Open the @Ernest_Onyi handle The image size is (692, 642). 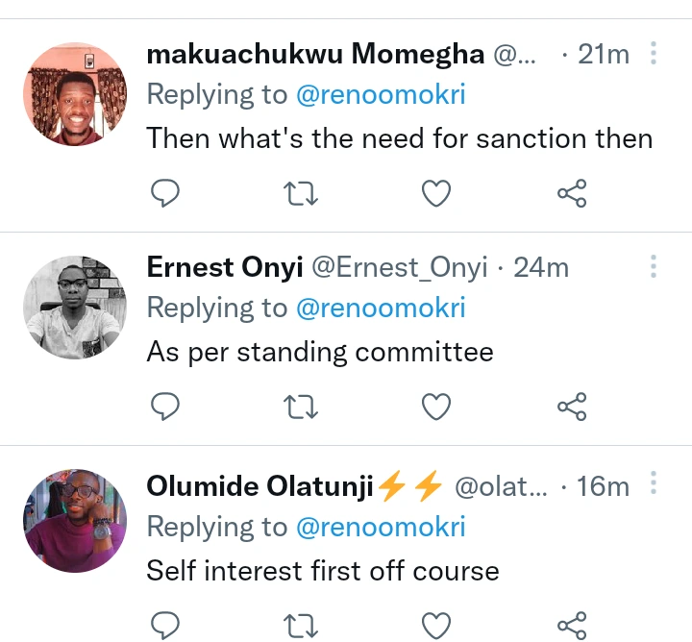coord(400,267)
